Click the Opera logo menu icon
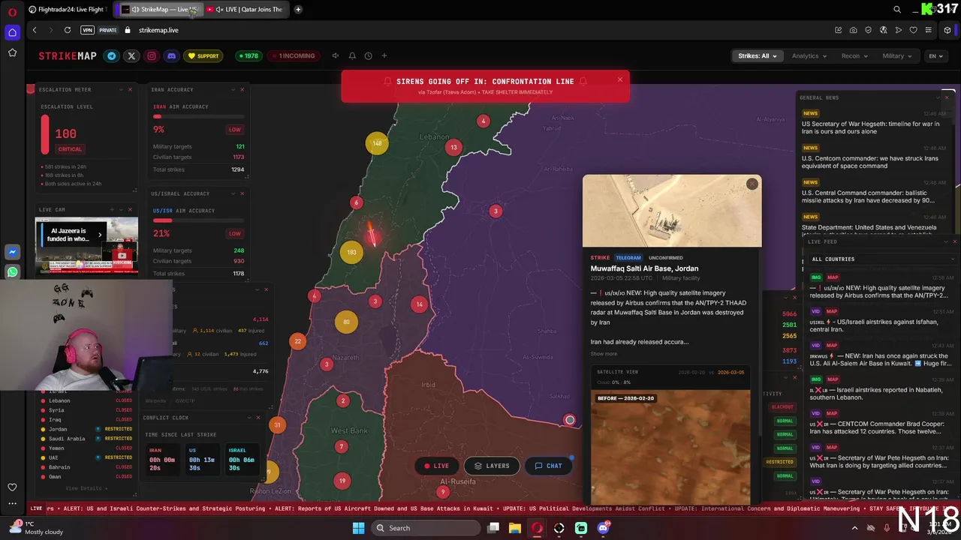 [12, 12]
